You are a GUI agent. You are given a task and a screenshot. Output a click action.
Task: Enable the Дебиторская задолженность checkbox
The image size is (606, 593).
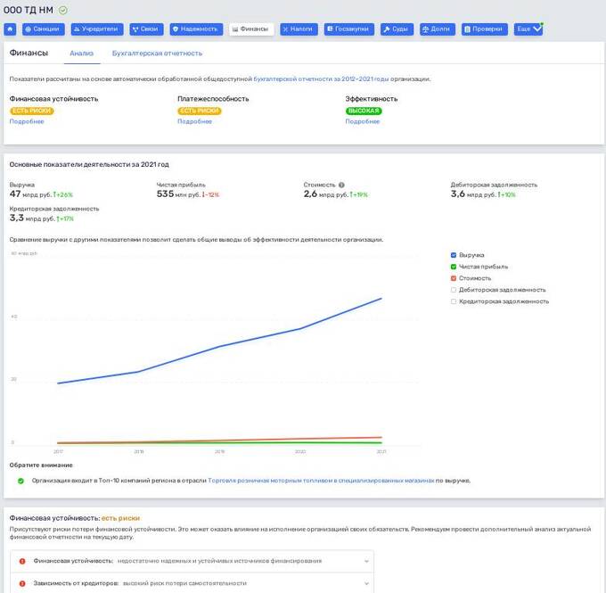(x=454, y=290)
